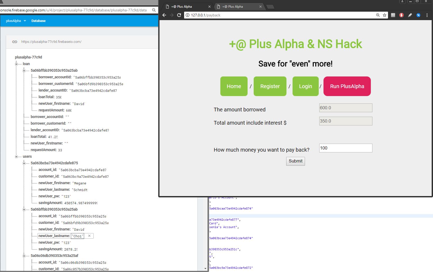
Task: Select requestAmount with value 33
Action: click(46, 150)
